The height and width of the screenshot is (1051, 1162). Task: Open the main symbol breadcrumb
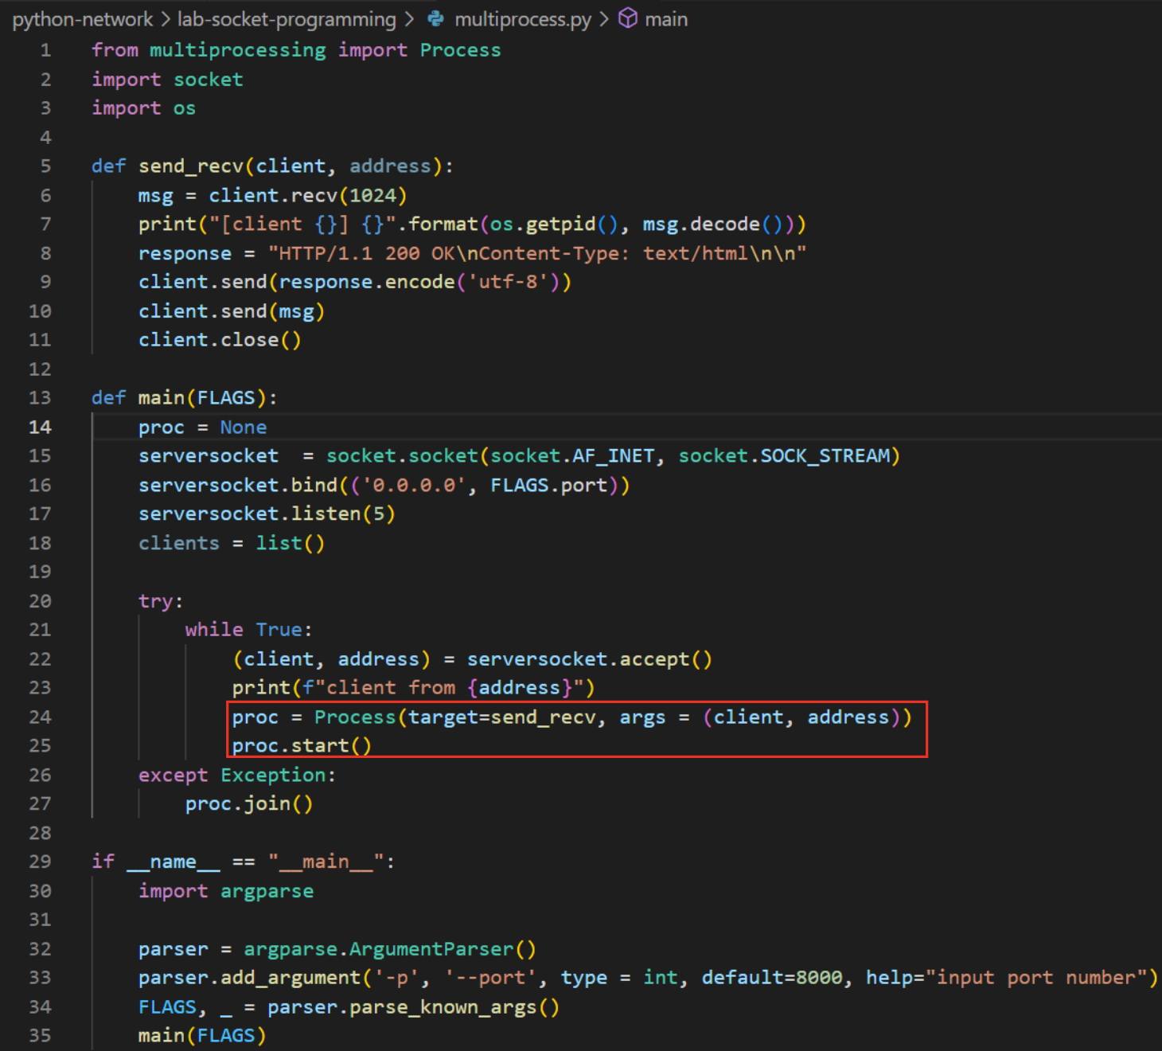pyautogui.click(x=666, y=19)
